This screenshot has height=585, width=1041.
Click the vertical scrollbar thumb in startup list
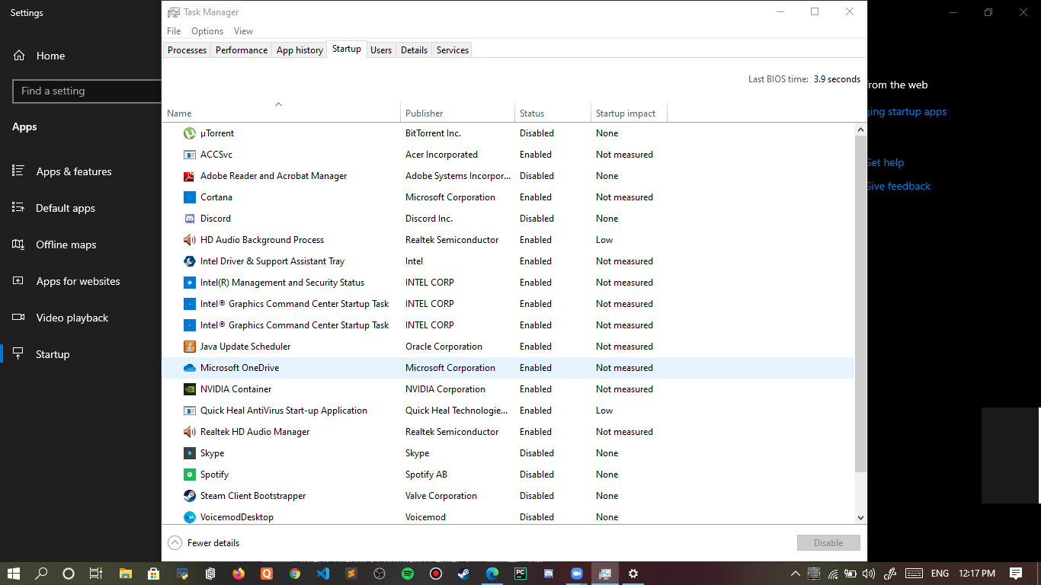pos(861,305)
